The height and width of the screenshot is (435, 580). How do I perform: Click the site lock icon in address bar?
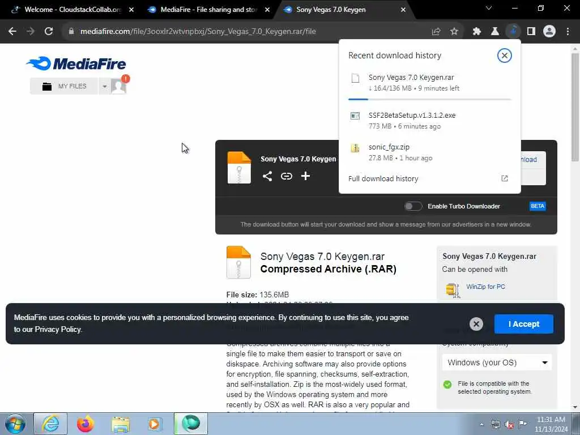pos(71,32)
